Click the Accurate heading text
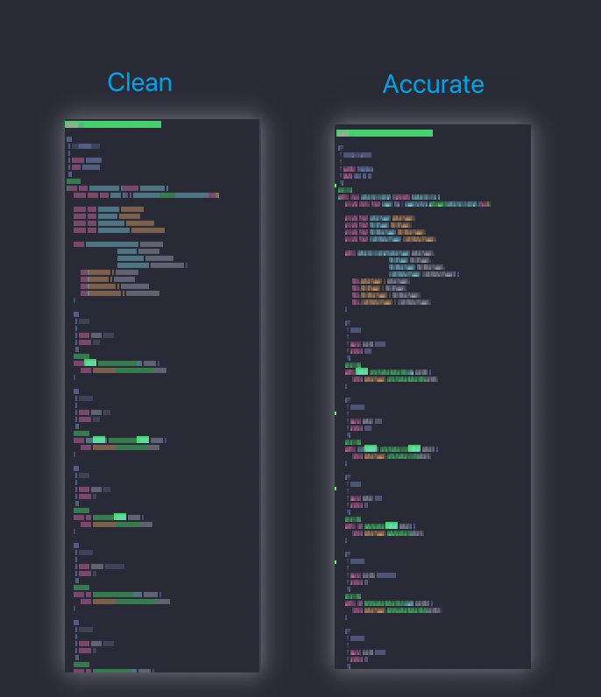 pyautogui.click(x=434, y=84)
